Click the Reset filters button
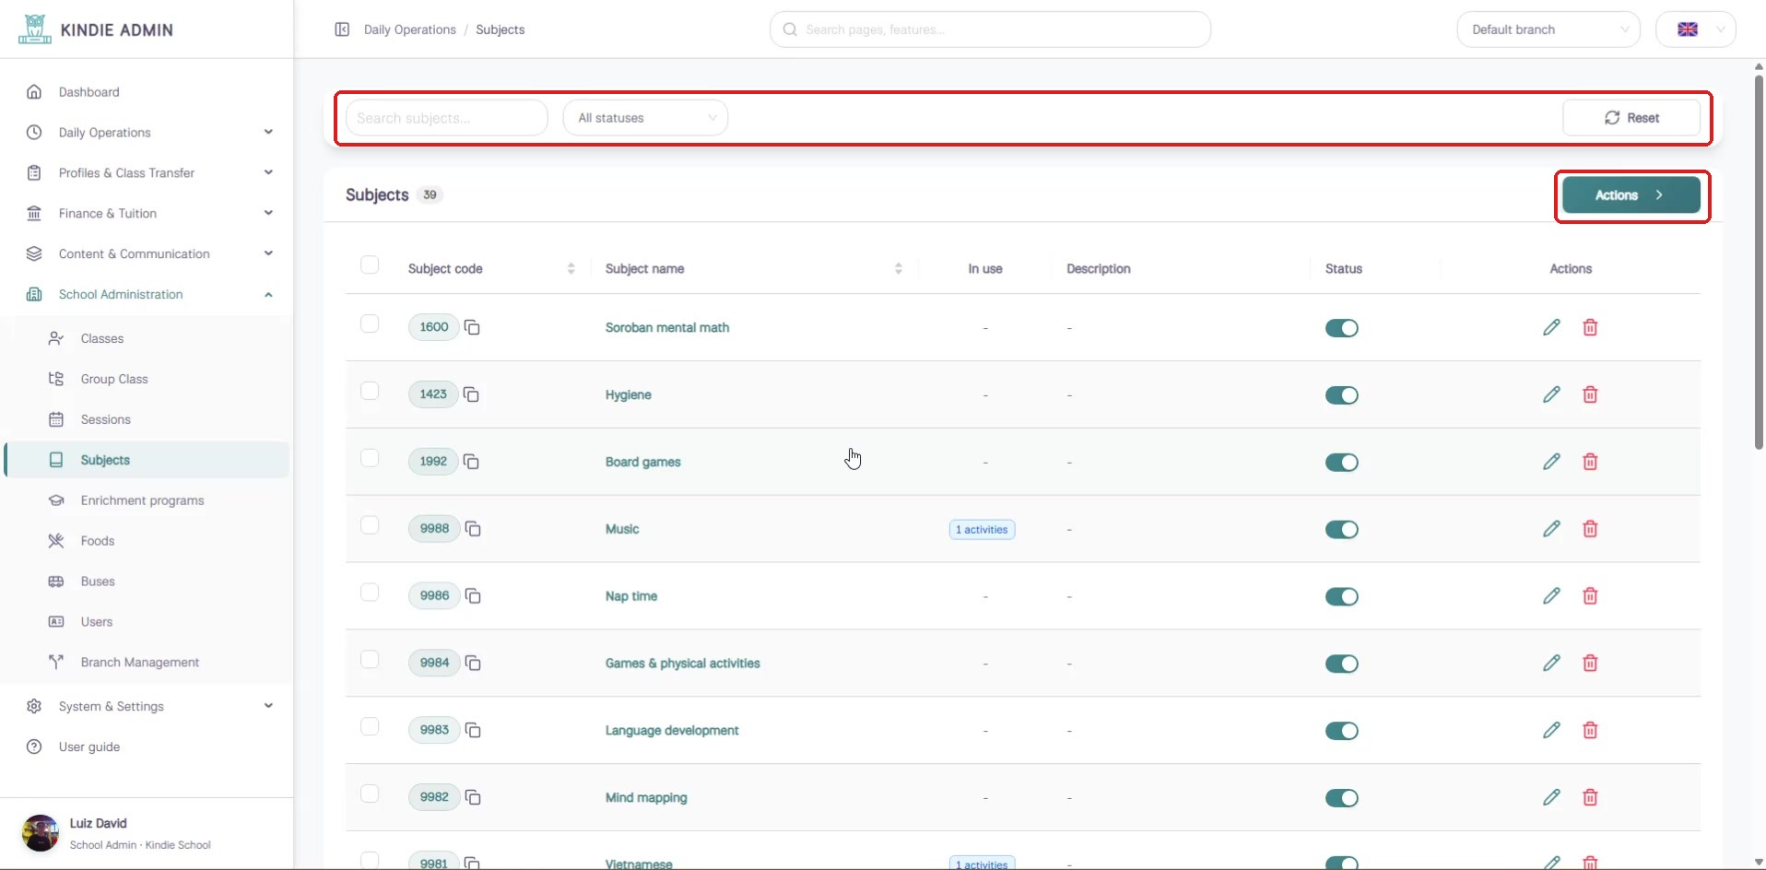Image resolution: width=1766 pixels, height=870 pixels. [x=1631, y=118]
